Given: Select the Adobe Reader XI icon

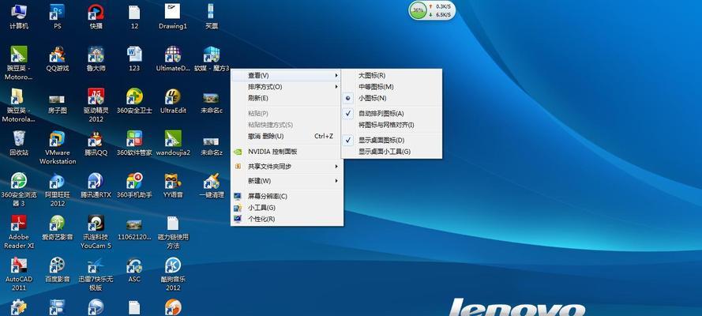Looking at the screenshot, I should coord(19,223).
